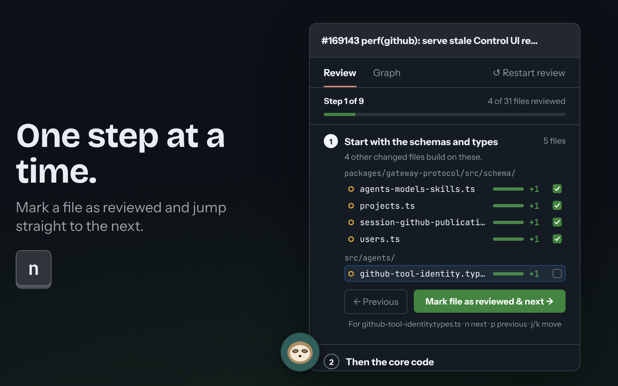
Task: Uncheck the projects.ts reviewed checkbox
Action: click(557, 206)
